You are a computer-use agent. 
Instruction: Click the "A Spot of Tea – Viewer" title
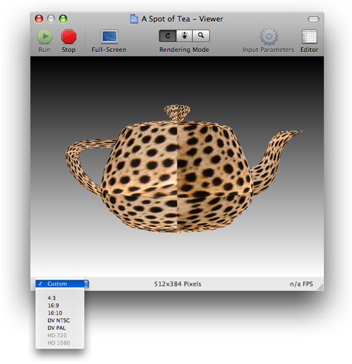(x=182, y=19)
